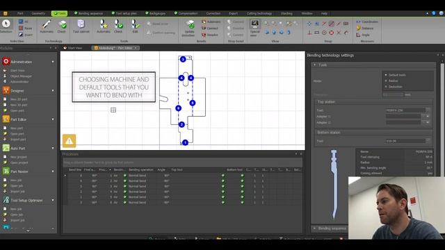Open the Top station Tool dropdown
The image size is (445, 250).
coord(428,110)
